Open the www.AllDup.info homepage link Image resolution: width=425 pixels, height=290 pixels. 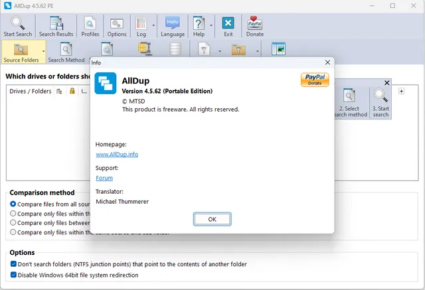point(117,155)
